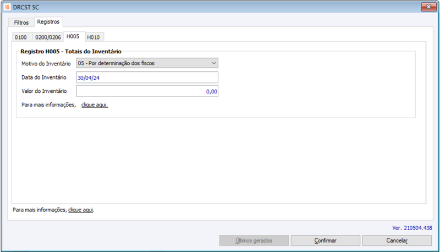Click the Confirmar button
The image size is (440, 252).
[x=325, y=240]
